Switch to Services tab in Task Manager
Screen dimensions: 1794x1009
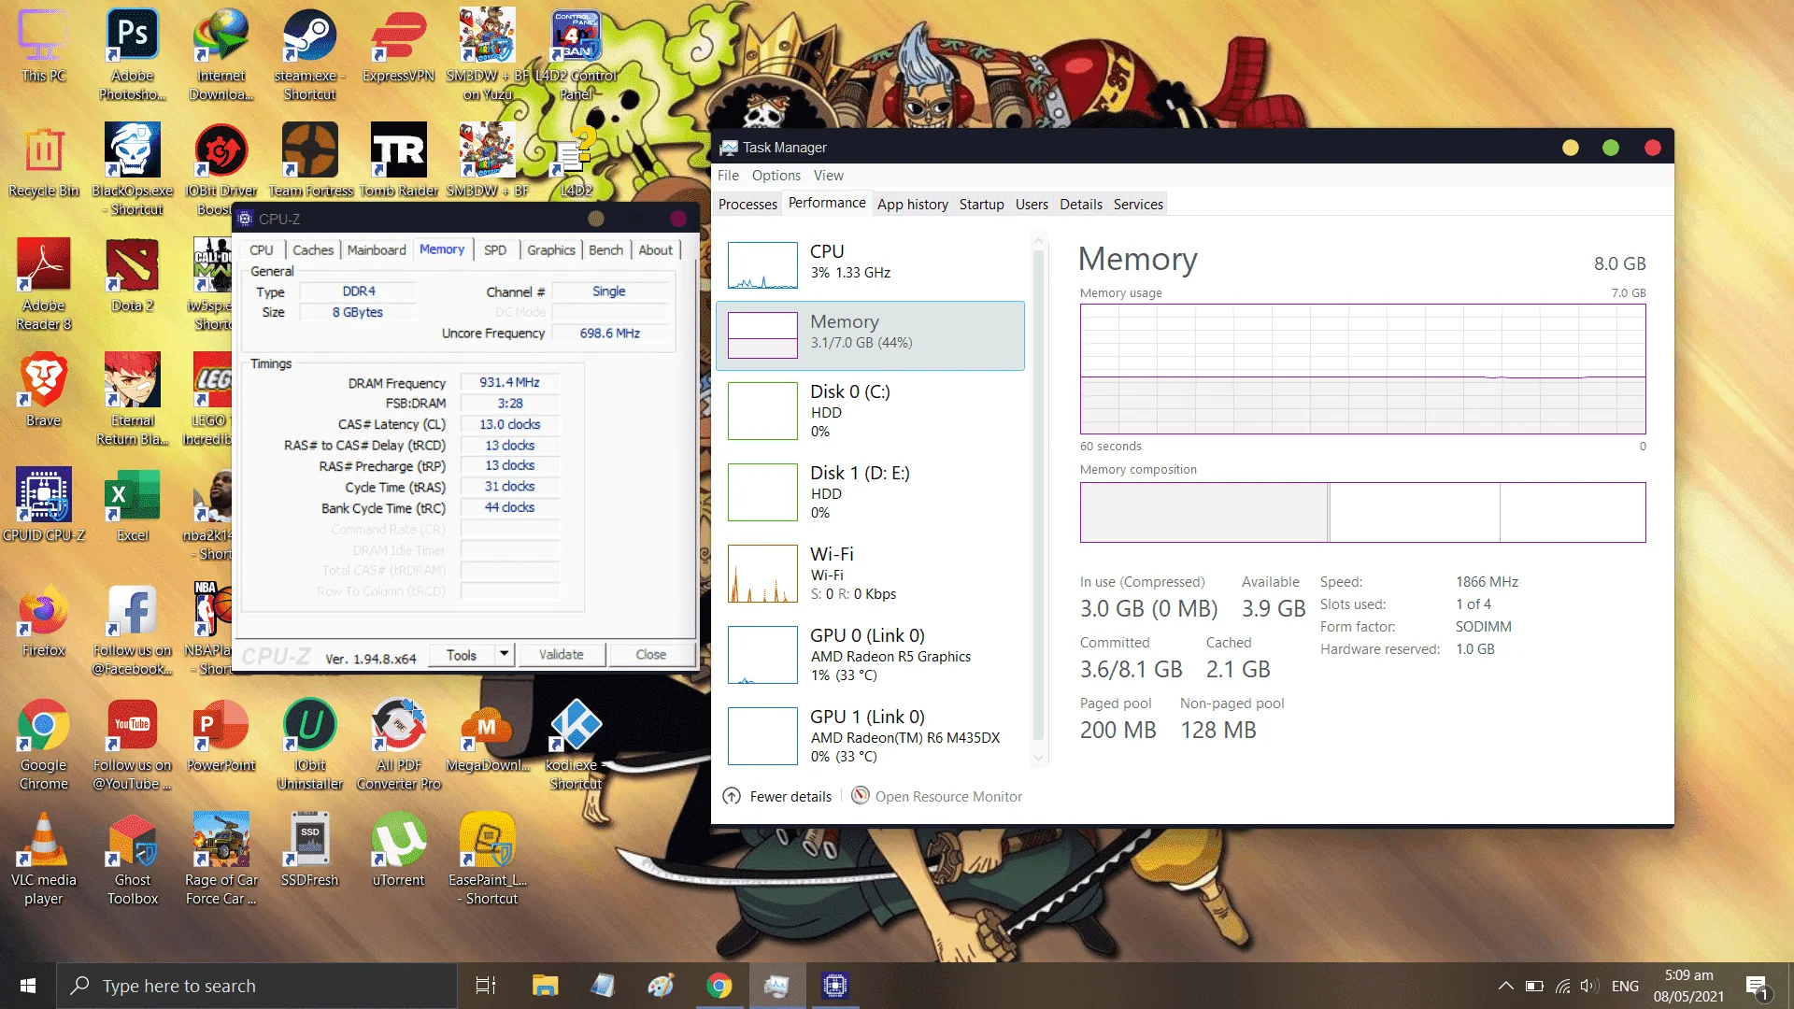click(x=1137, y=204)
